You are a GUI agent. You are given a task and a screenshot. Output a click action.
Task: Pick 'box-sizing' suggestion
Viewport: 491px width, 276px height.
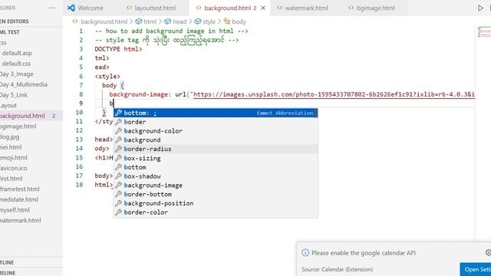tap(216, 158)
